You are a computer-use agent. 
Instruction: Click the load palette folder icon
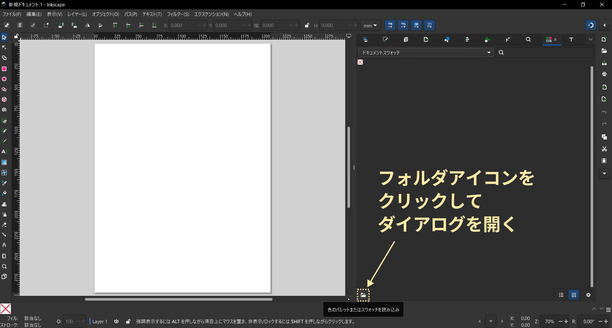pyautogui.click(x=363, y=295)
